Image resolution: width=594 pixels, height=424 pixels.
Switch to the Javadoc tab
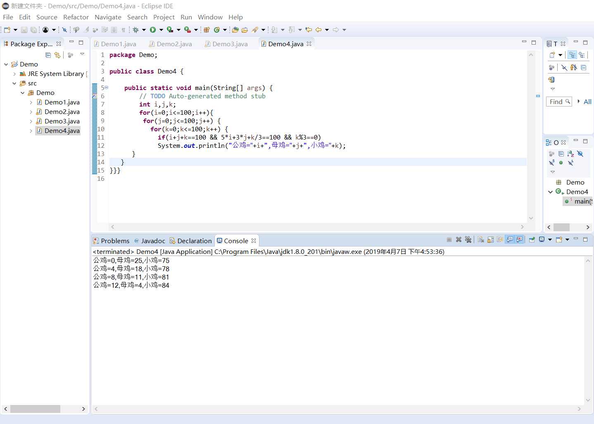pyautogui.click(x=150, y=241)
